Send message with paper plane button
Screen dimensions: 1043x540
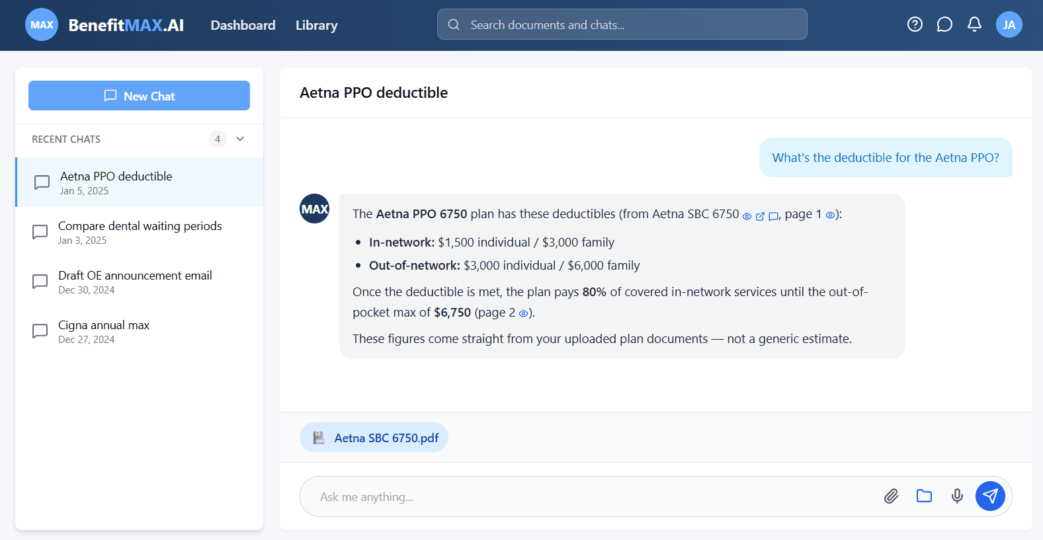tap(990, 496)
